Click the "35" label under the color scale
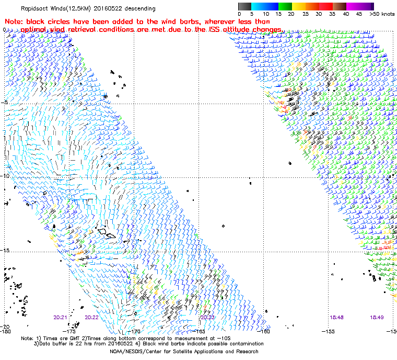The width and height of the screenshot is (397, 360). pyautogui.click(x=332, y=14)
